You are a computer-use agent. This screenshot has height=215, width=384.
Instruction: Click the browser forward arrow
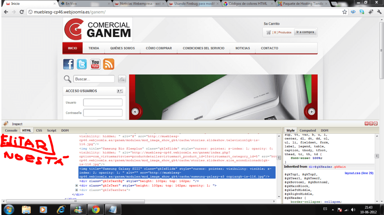(14, 12)
